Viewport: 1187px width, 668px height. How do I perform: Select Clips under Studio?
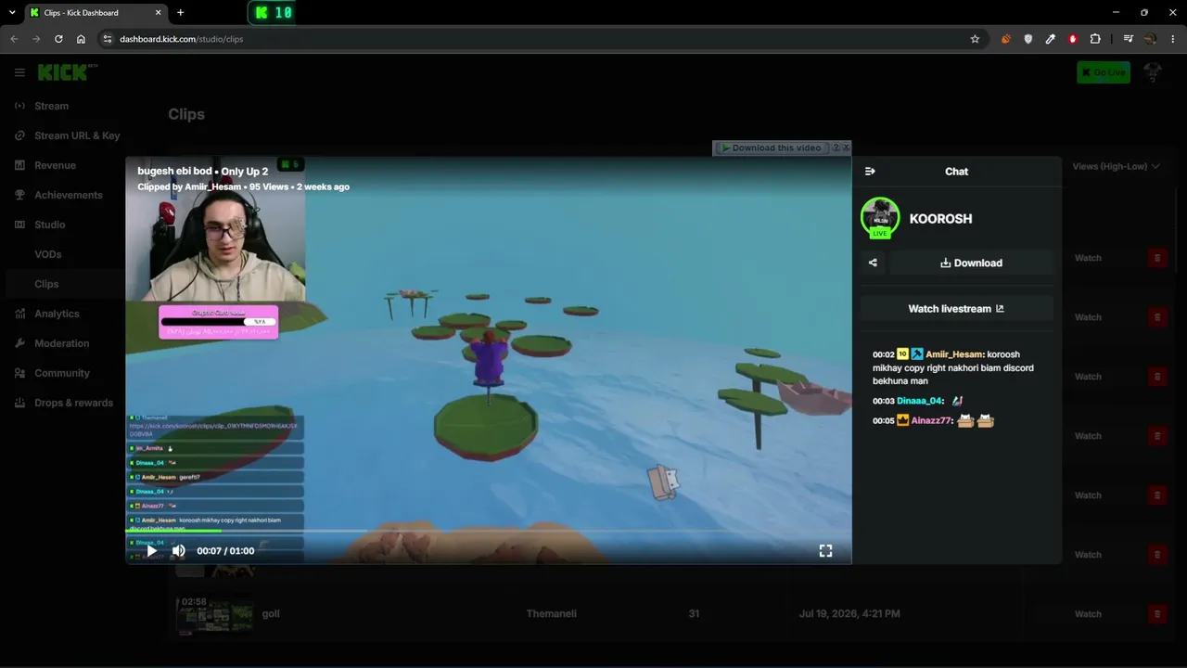[46, 284]
